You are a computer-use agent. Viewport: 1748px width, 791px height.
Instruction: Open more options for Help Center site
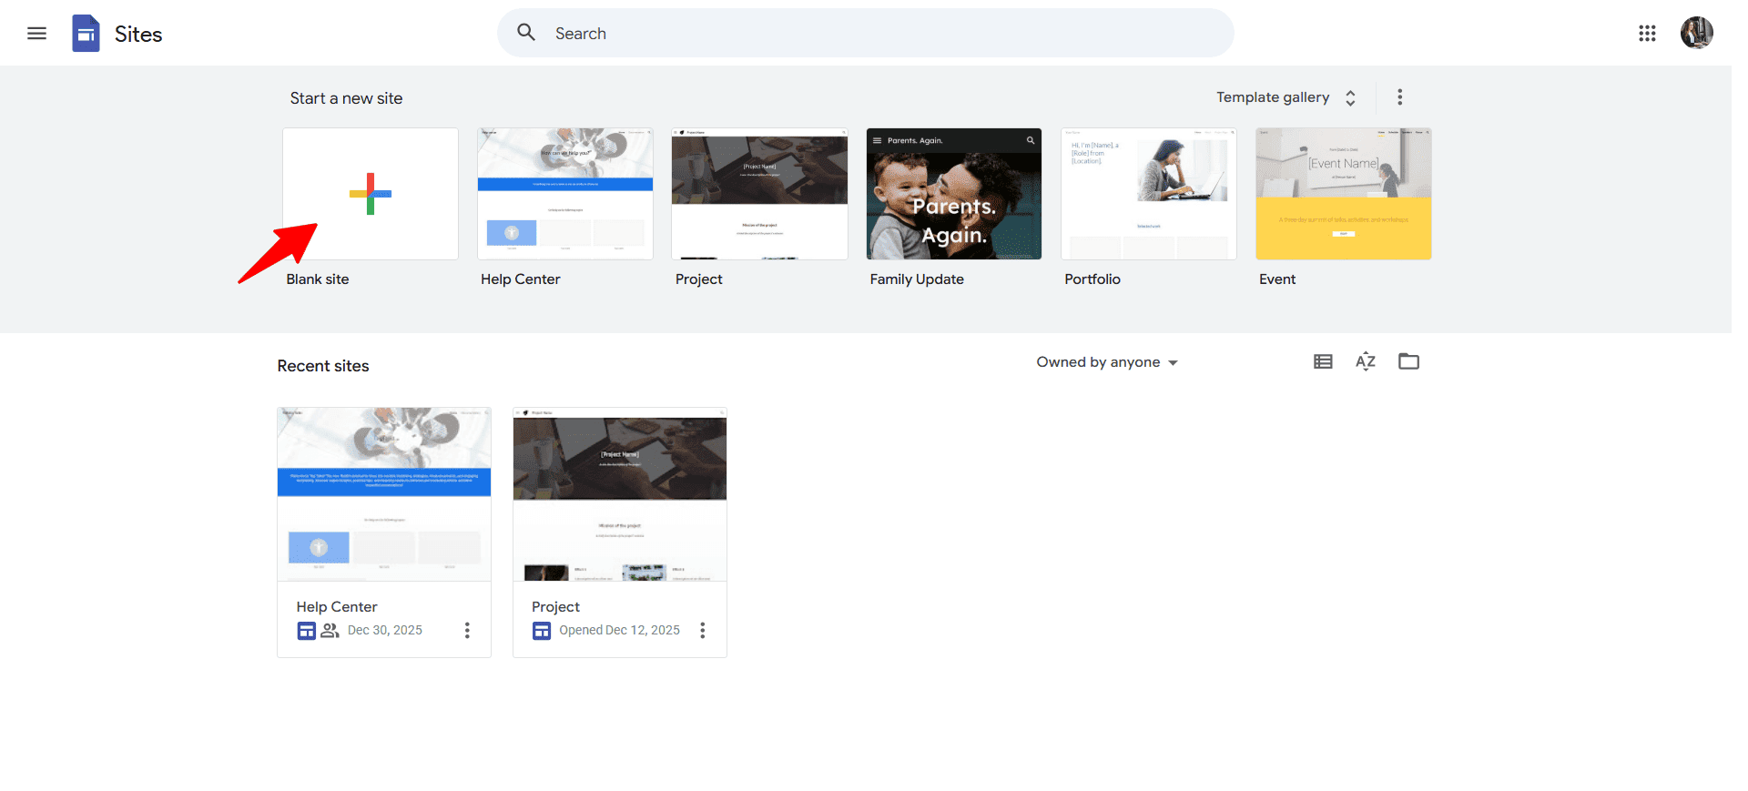coord(467,630)
